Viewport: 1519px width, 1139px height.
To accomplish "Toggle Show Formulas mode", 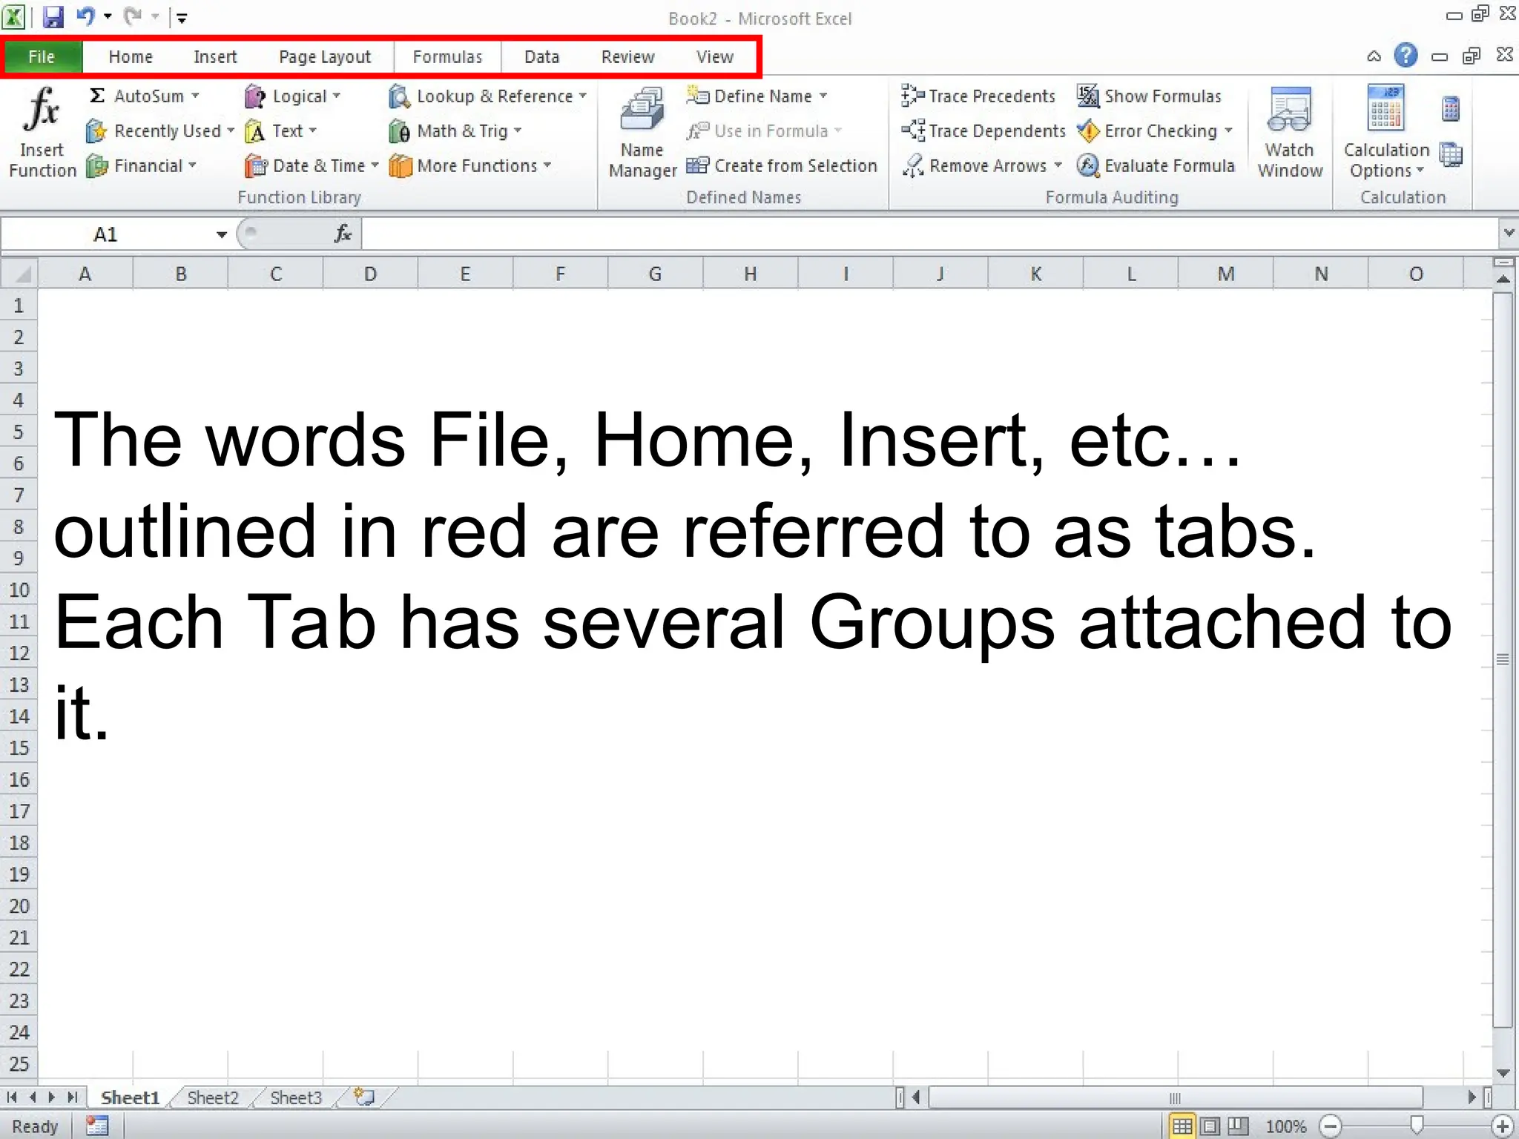I will pyautogui.click(x=1150, y=96).
